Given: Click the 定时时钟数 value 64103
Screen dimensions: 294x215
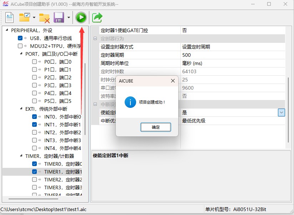Looking at the screenshot, I should tap(189, 71).
